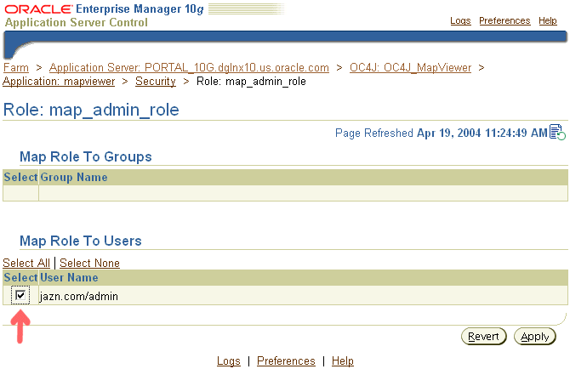This screenshot has height=369, width=570.
Task: Open Preferences link in the footer
Action: pyautogui.click(x=286, y=361)
